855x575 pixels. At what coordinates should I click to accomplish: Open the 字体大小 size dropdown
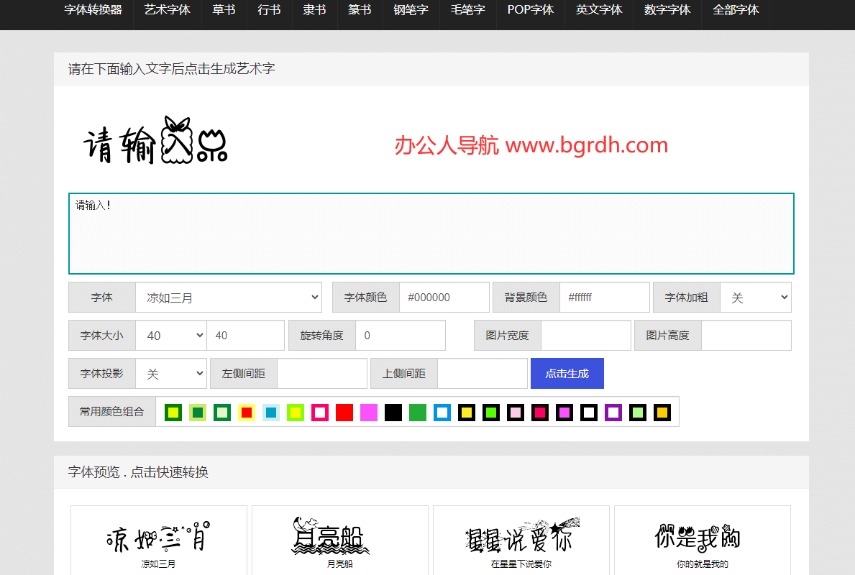(171, 335)
